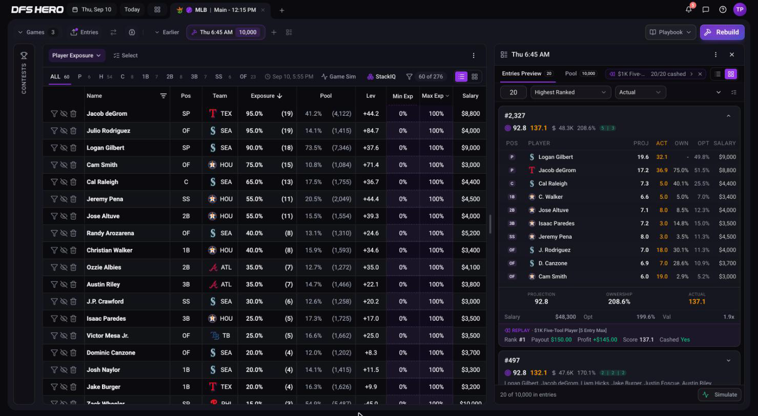Click the Today button
Screen dimensions: 758x416
[x=132, y=10]
